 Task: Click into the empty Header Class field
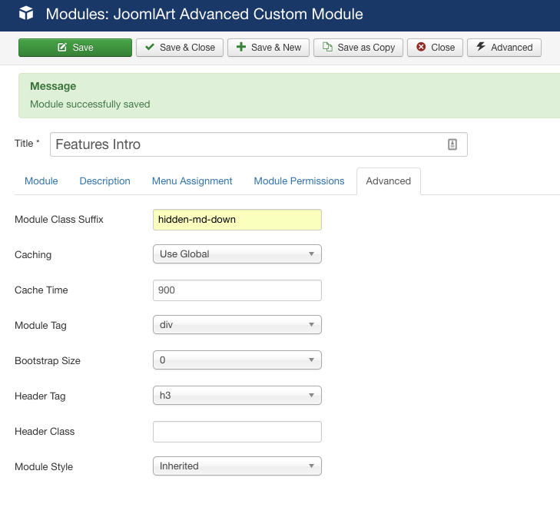[x=237, y=432]
